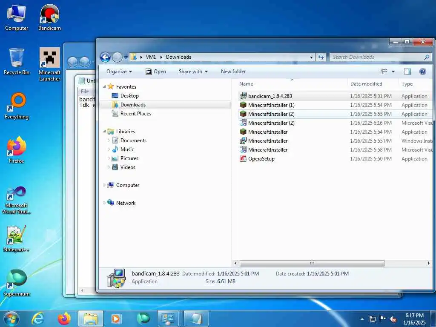This screenshot has height=327, width=436.
Task: Select the Notepad++ desktop shortcut
Action: (x=17, y=239)
